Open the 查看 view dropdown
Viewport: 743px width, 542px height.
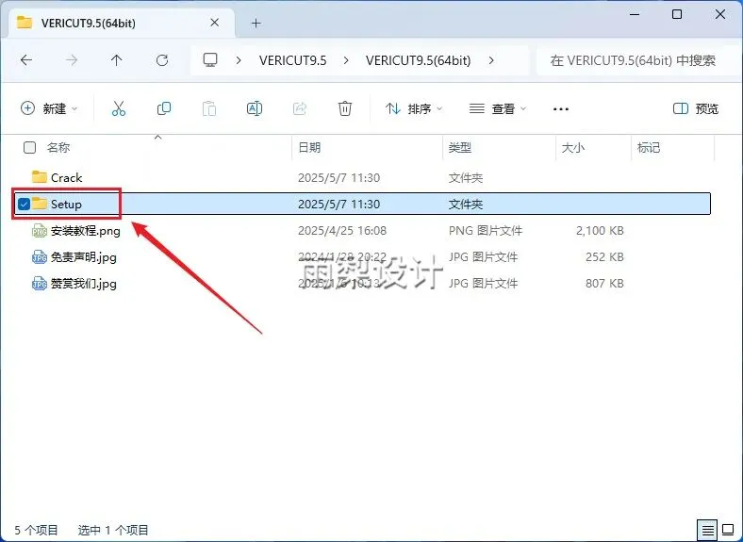click(x=498, y=108)
